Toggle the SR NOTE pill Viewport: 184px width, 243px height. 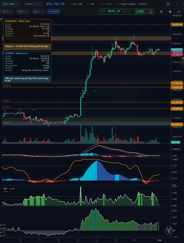coord(54,11)
